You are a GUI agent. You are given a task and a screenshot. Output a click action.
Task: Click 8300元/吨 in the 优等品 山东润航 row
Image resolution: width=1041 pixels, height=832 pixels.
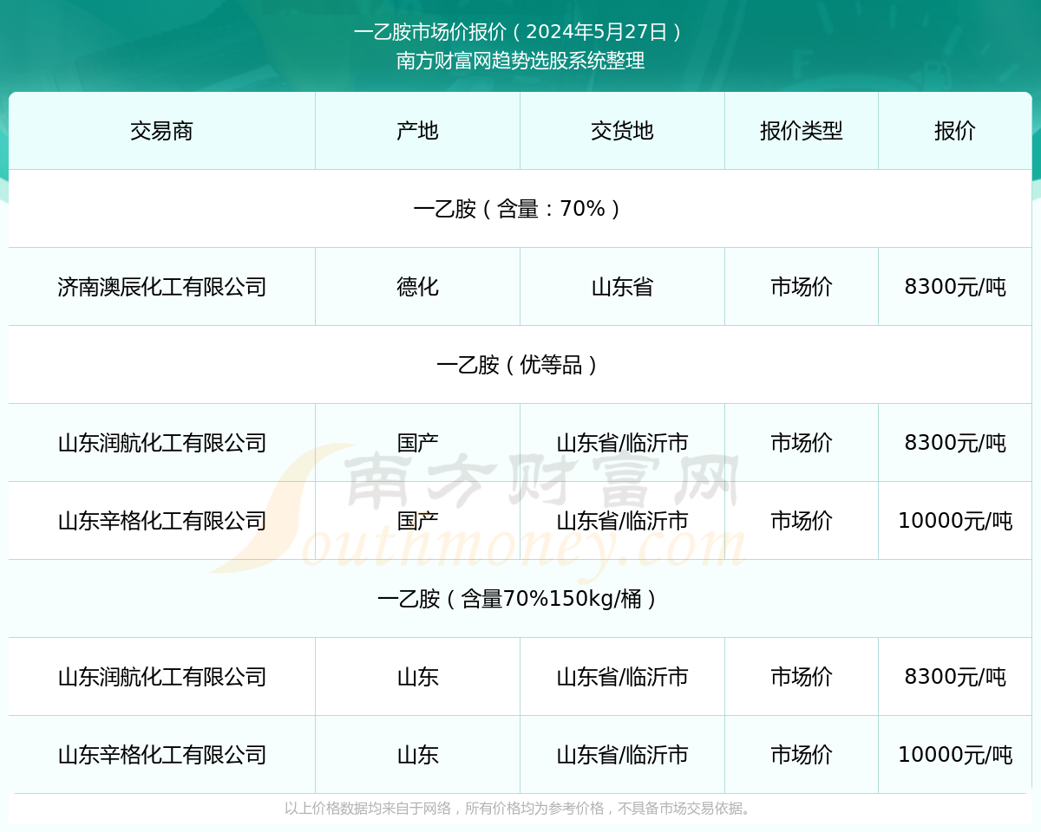coord(955,443)
